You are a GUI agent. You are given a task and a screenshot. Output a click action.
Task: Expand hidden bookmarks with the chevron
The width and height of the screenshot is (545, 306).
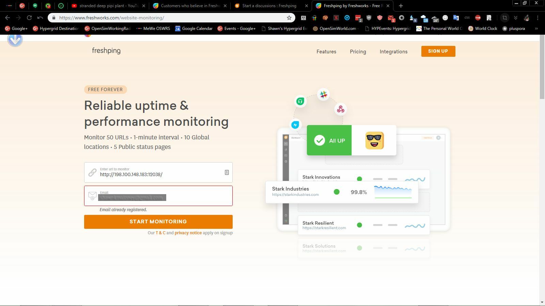pyautogui.click(x=536, y=29)
